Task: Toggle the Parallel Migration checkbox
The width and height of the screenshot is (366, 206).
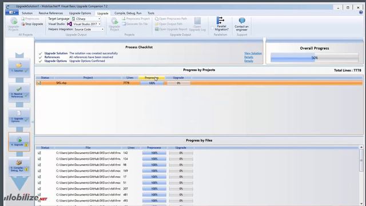Action: (212, 28)
